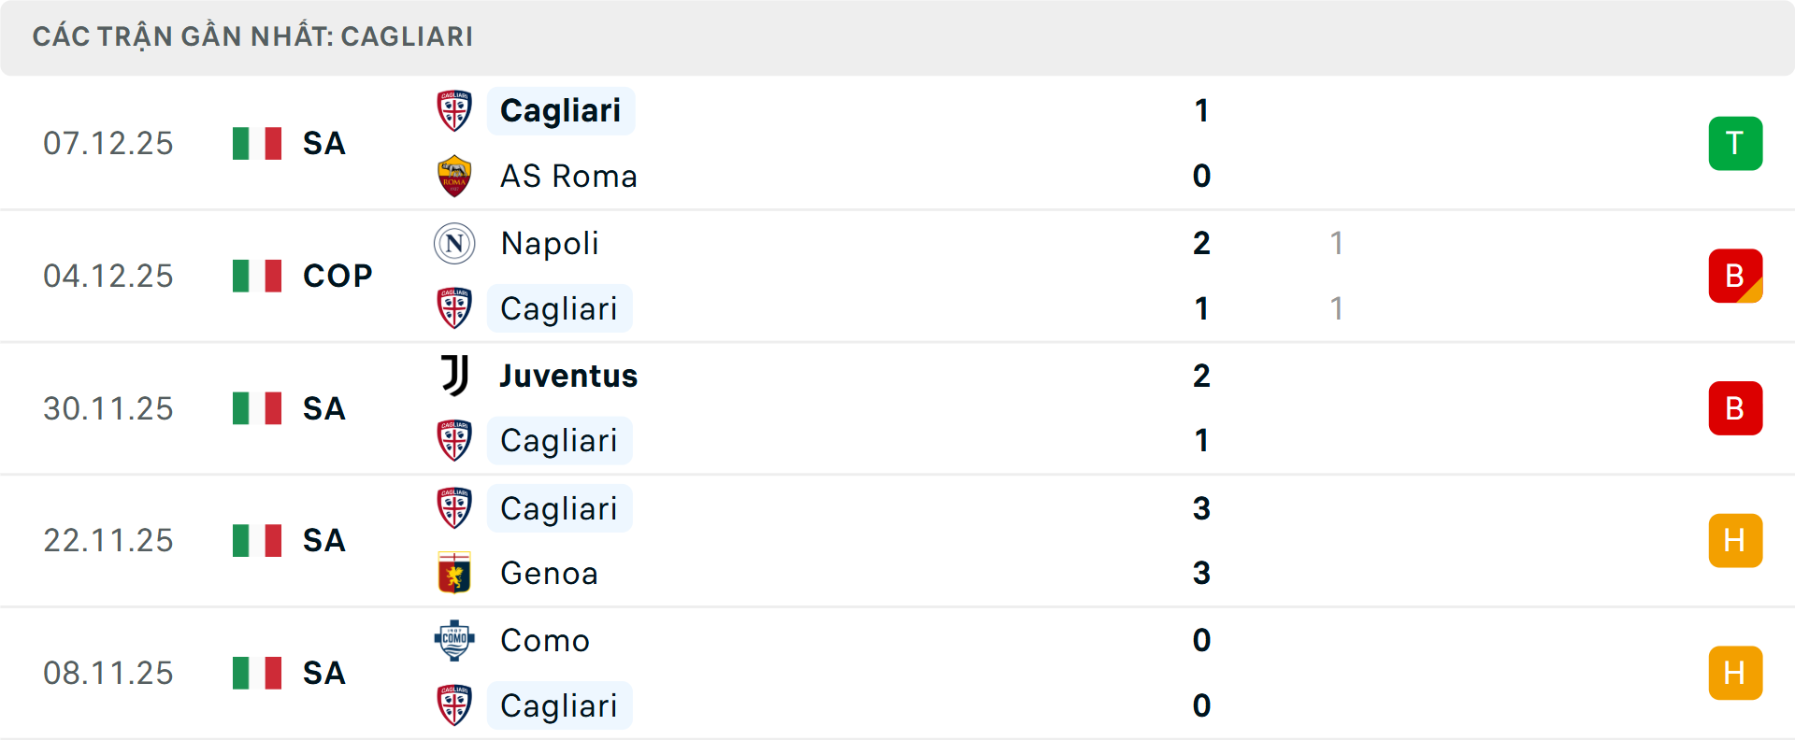Click the green T win badge
Viewport: 1795px width, 740px height.
[x=1735, y=144]
